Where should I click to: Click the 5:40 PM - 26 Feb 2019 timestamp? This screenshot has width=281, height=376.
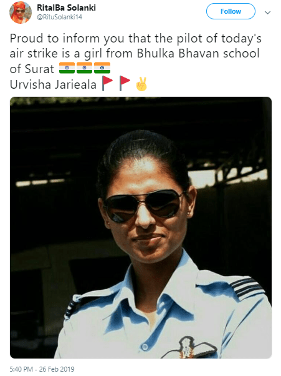pos(42,369)
